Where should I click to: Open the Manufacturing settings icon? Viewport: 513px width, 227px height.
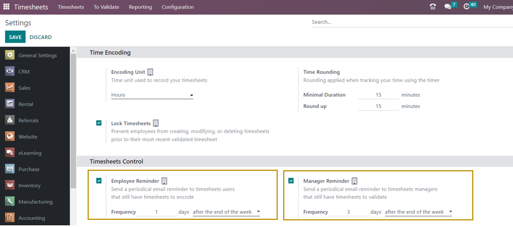10,202
